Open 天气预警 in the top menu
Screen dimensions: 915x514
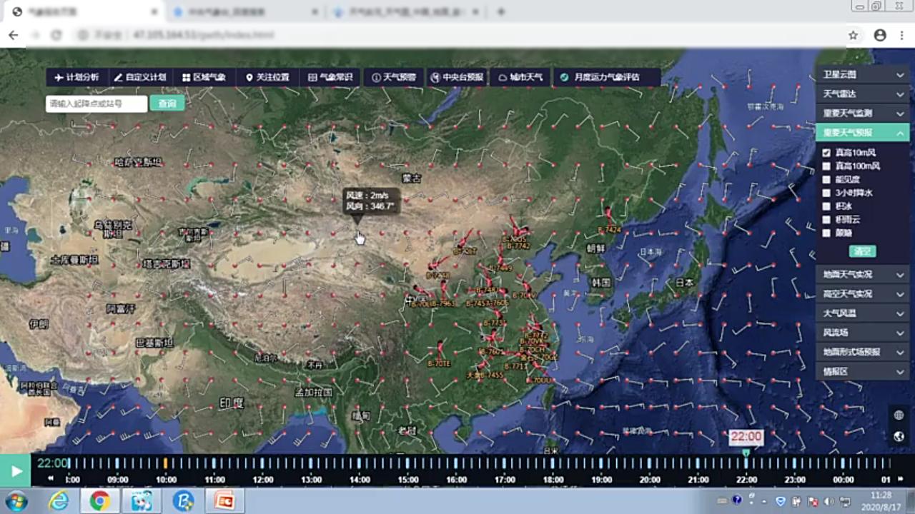pos(394,77)
